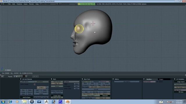Collapse the Link and Materials panel
The width and height of the screenshot is (186, 104).
[21, 79]
